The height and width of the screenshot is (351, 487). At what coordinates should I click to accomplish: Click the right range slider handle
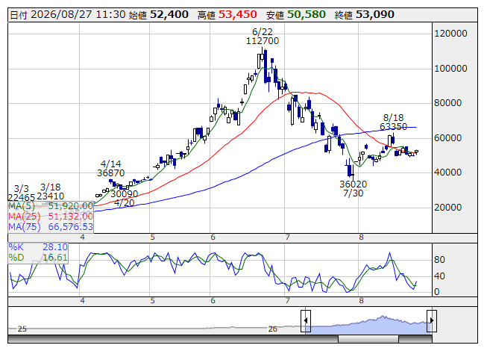tap(432, 321)
